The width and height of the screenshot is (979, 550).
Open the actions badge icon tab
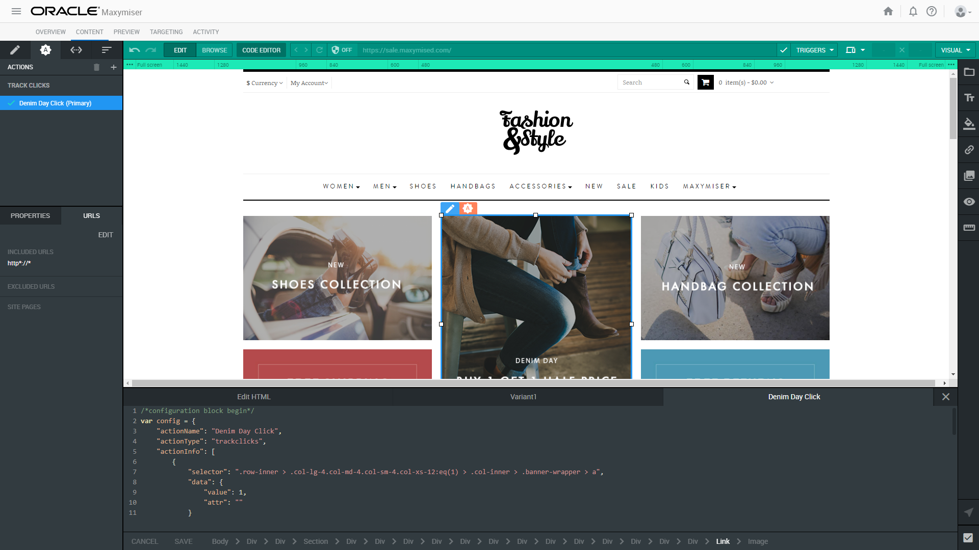pos(45,50)
